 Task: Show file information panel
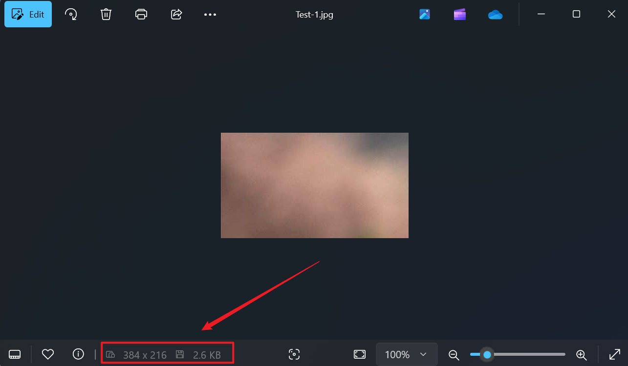point(78,354)
